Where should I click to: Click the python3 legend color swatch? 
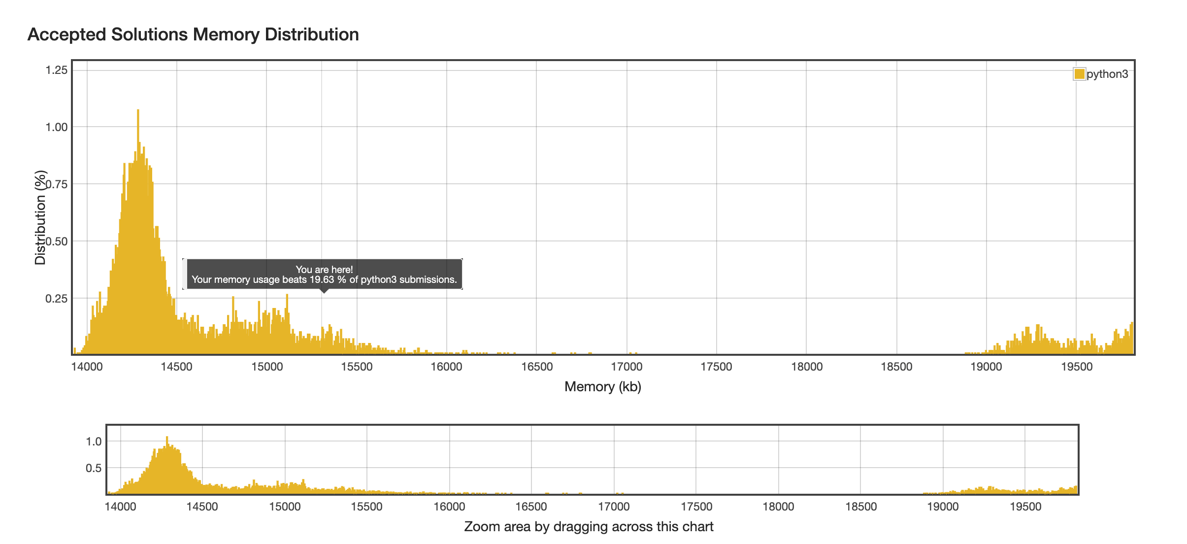pyautogui.click(x=1079, y=74)
